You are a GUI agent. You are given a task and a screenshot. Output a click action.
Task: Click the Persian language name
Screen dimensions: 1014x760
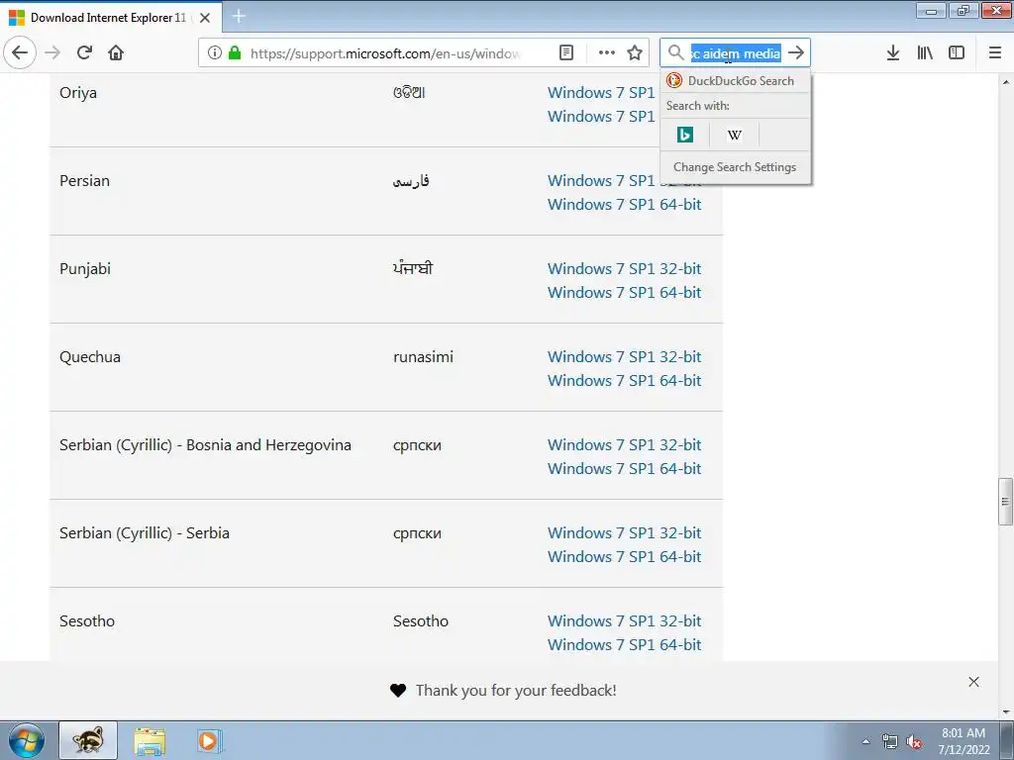[85, 181]
